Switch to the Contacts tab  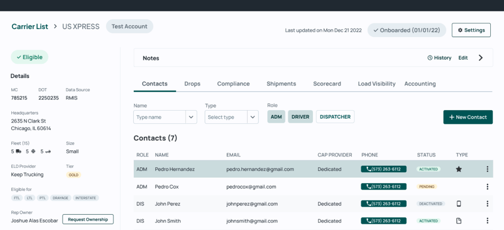(x=155, y=84)
